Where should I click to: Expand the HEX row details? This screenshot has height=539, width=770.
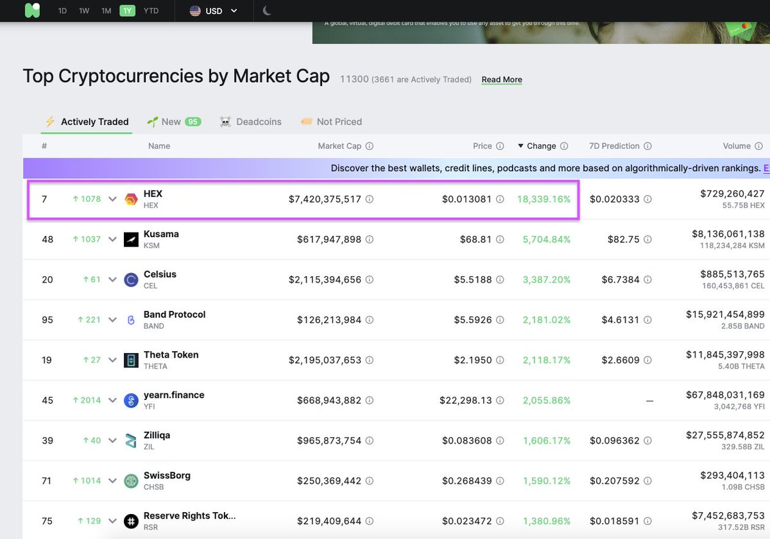tap(112, 199)
